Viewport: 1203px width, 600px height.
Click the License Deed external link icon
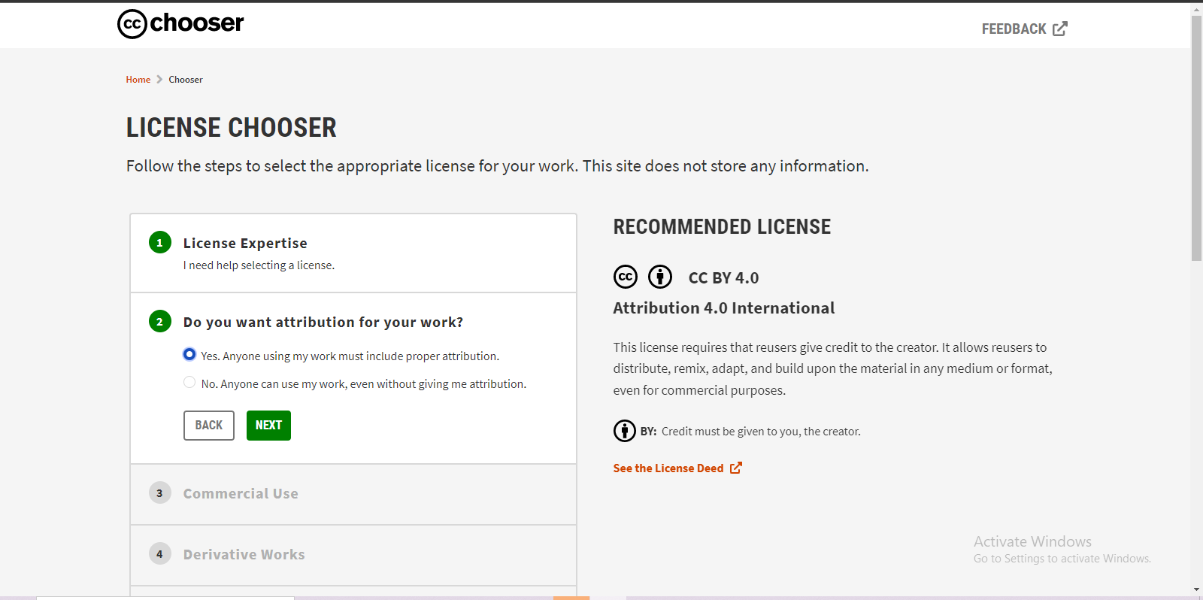tap(736, 468)
